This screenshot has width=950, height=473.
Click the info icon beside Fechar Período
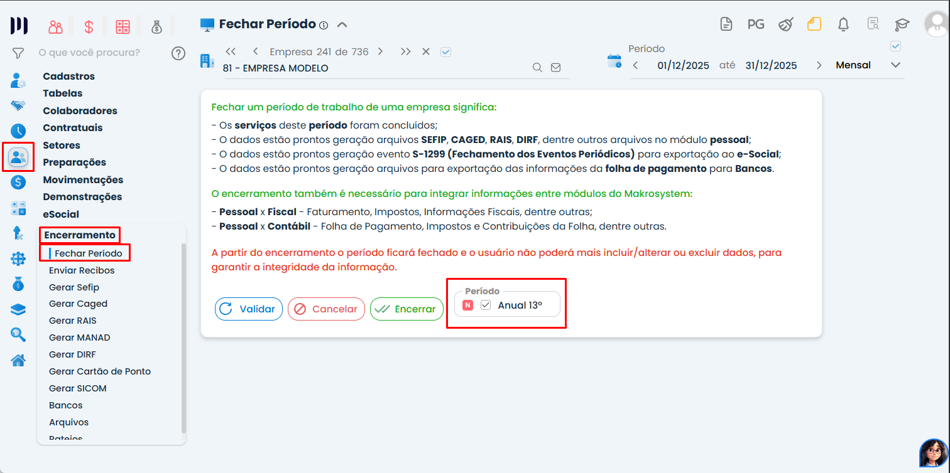(324, 26)
